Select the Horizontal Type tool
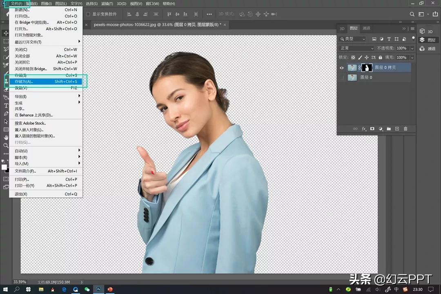441x294 pixels. (x=6, y=105)
